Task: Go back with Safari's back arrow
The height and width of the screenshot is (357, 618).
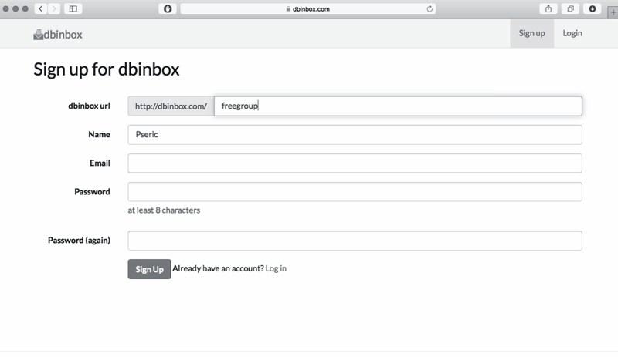Action: click(x=41, y=8)
